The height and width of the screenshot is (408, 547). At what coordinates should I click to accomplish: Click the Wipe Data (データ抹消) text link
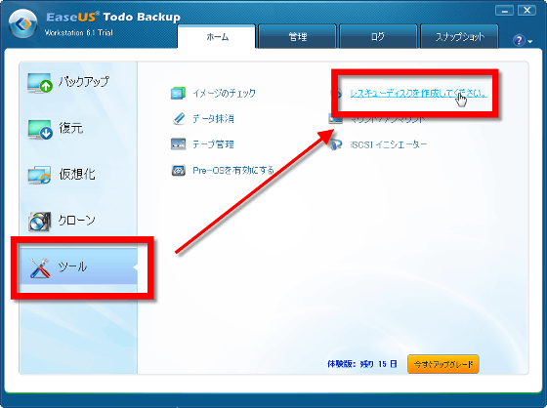[x=213, y=119]
